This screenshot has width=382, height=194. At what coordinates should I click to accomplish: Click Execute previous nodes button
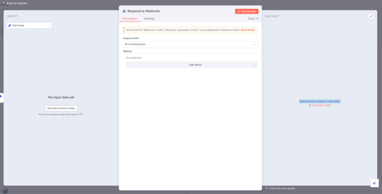click(x=61, y=108)
